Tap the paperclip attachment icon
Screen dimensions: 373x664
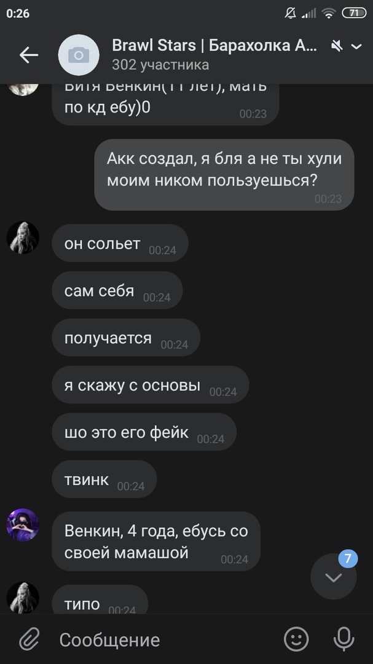[29, 639]
